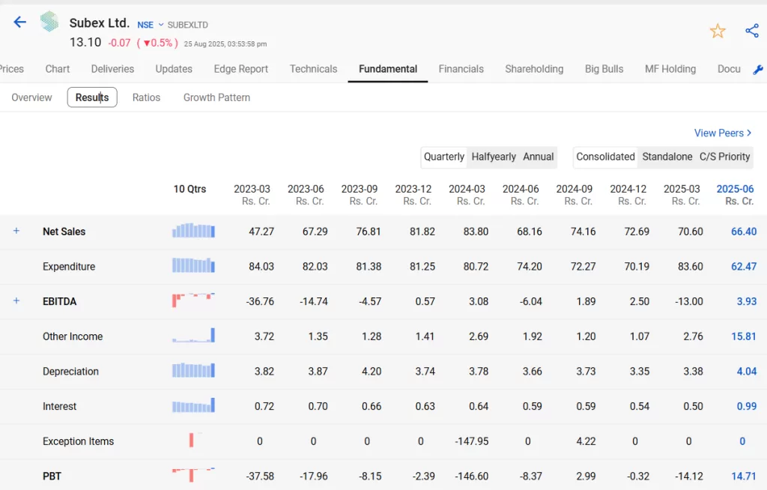Go back using the left arrow
Viewport: 767px width, 490px height.
click(x=19, y=22)
